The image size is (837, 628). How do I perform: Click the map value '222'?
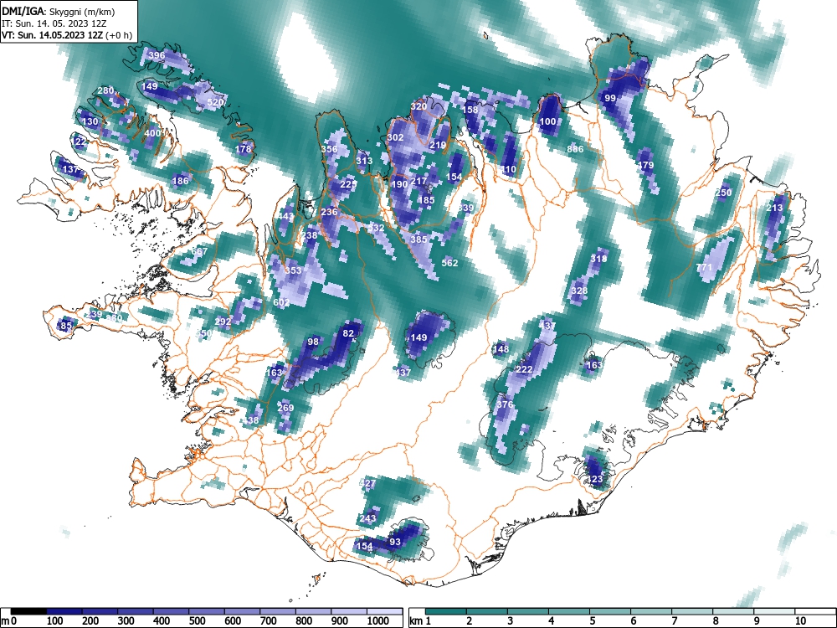[x=525, y=369]
